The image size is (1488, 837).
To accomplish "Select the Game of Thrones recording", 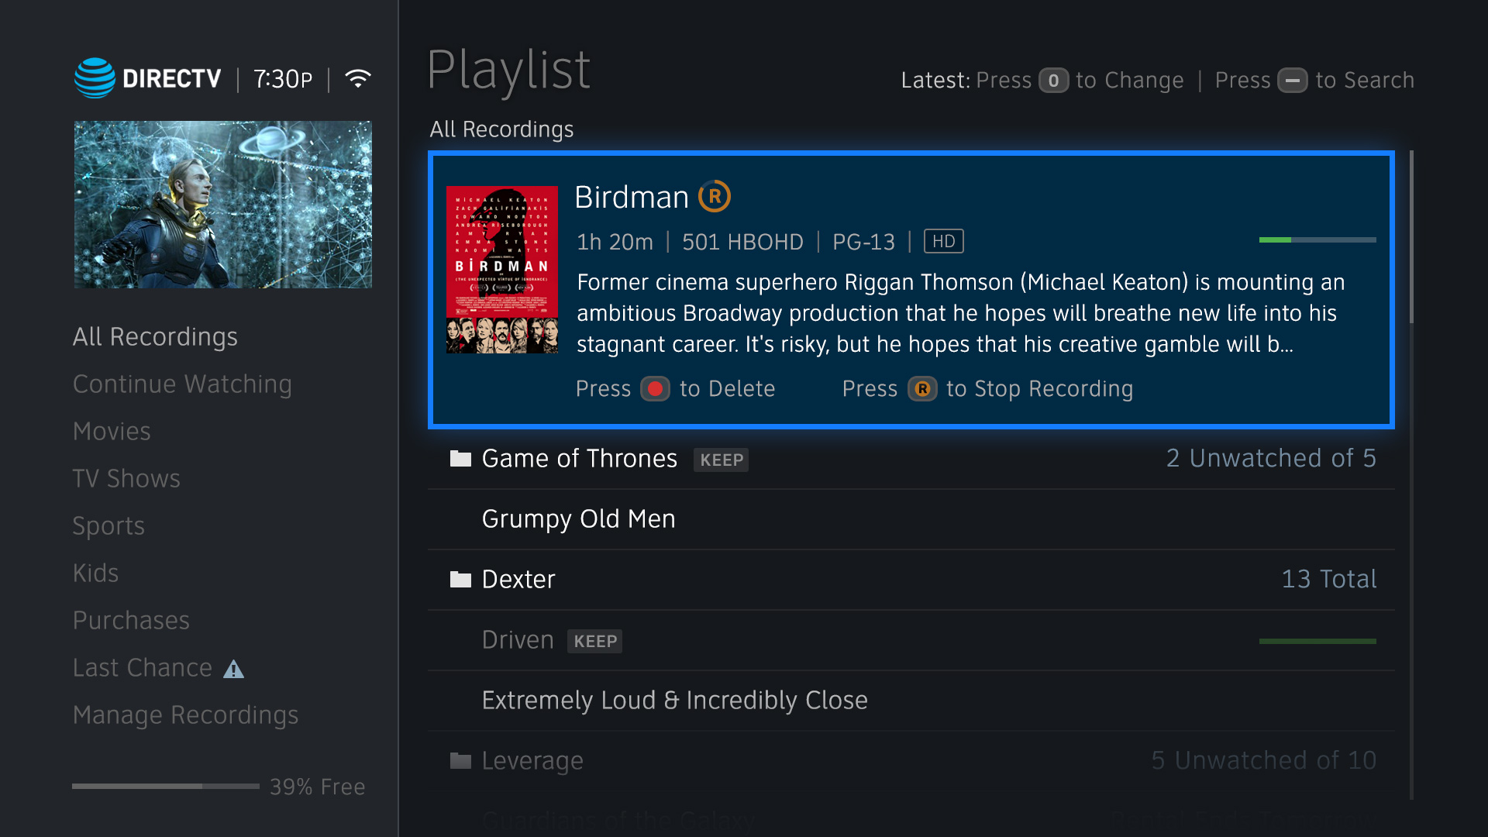I will tap(911, 459).
